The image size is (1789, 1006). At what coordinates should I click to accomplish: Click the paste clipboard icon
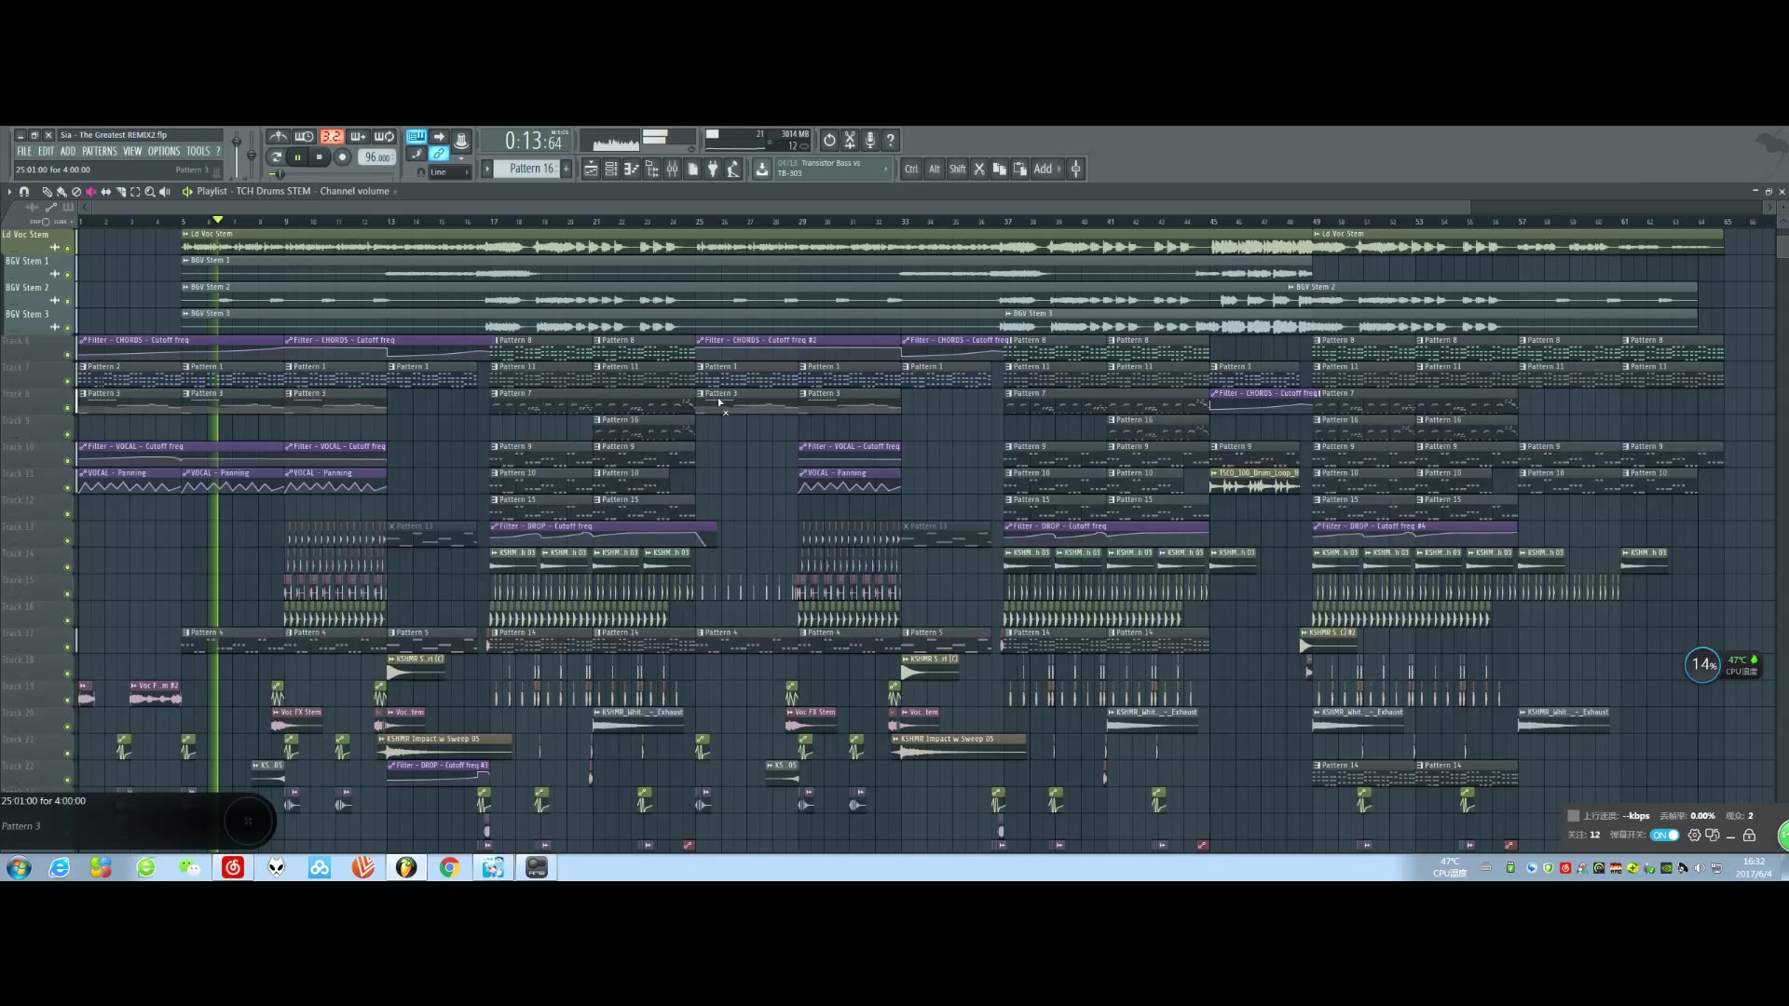1020,169
